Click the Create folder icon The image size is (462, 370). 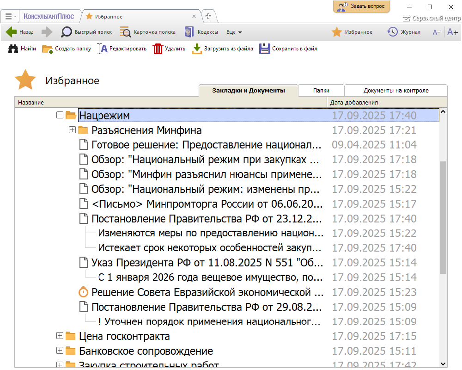click(x=47, y=49)
